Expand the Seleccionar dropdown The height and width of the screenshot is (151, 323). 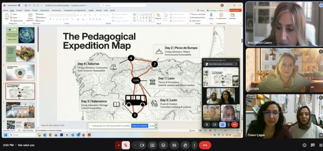pyautogui.click(x=195, y=21)
